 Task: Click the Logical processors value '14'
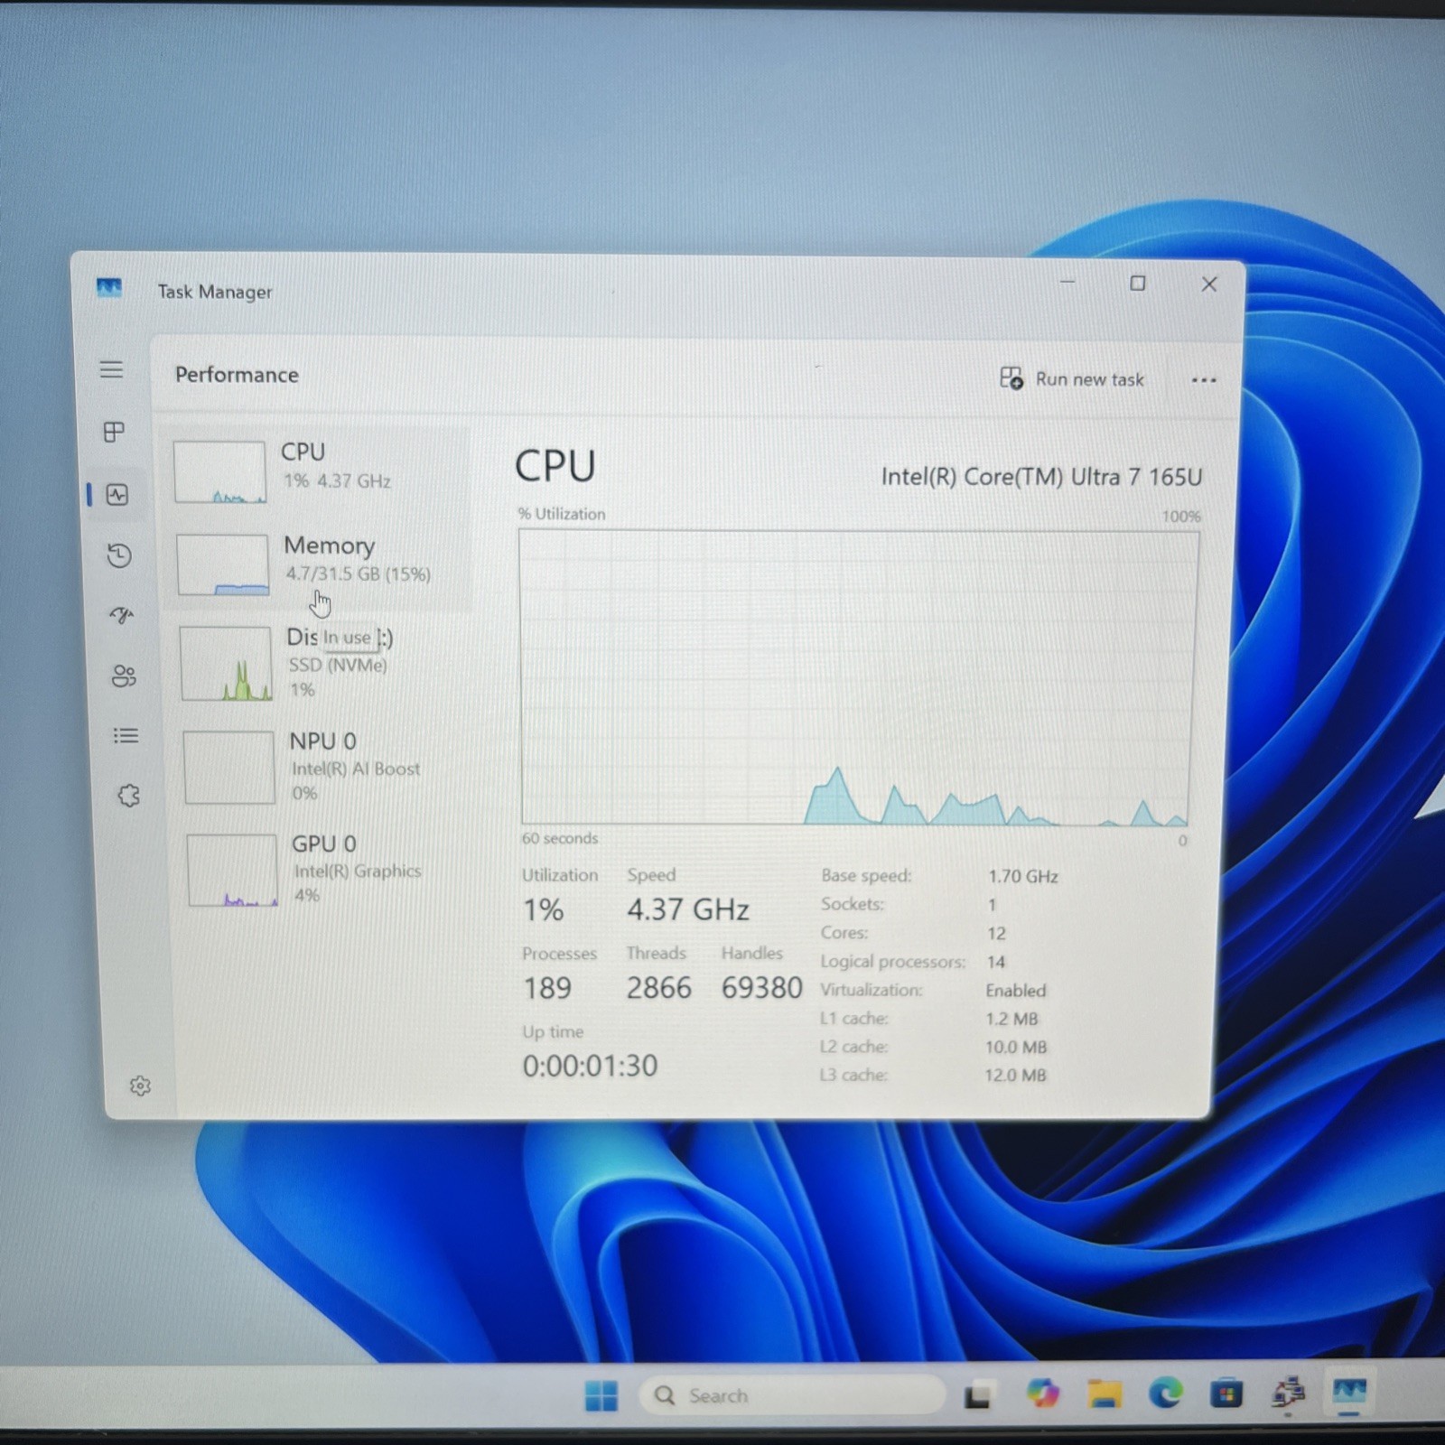(996, 962)
